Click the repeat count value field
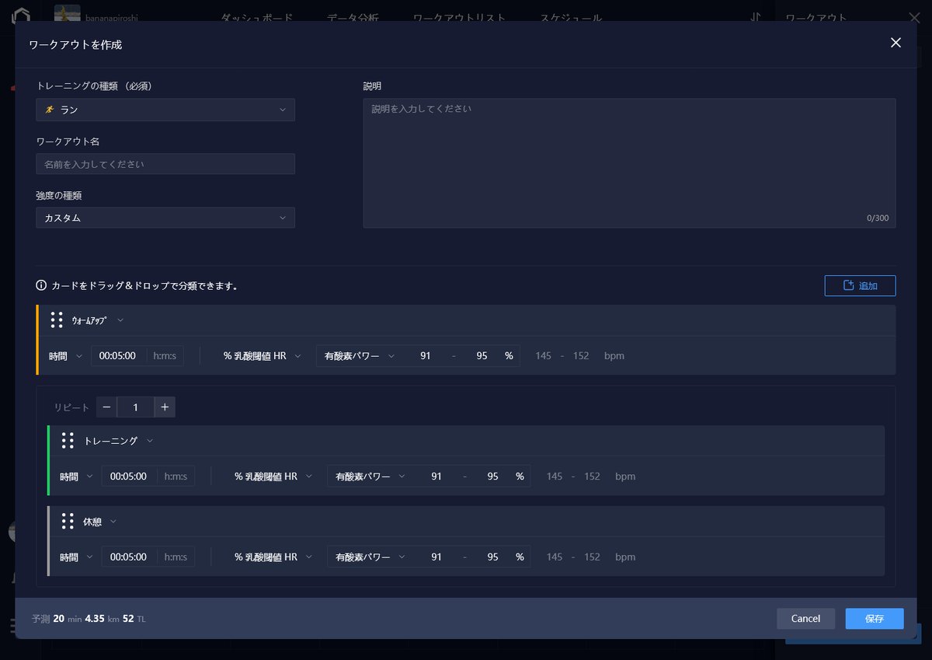Viewport: 932px width, 660px height. click(136, 407)
